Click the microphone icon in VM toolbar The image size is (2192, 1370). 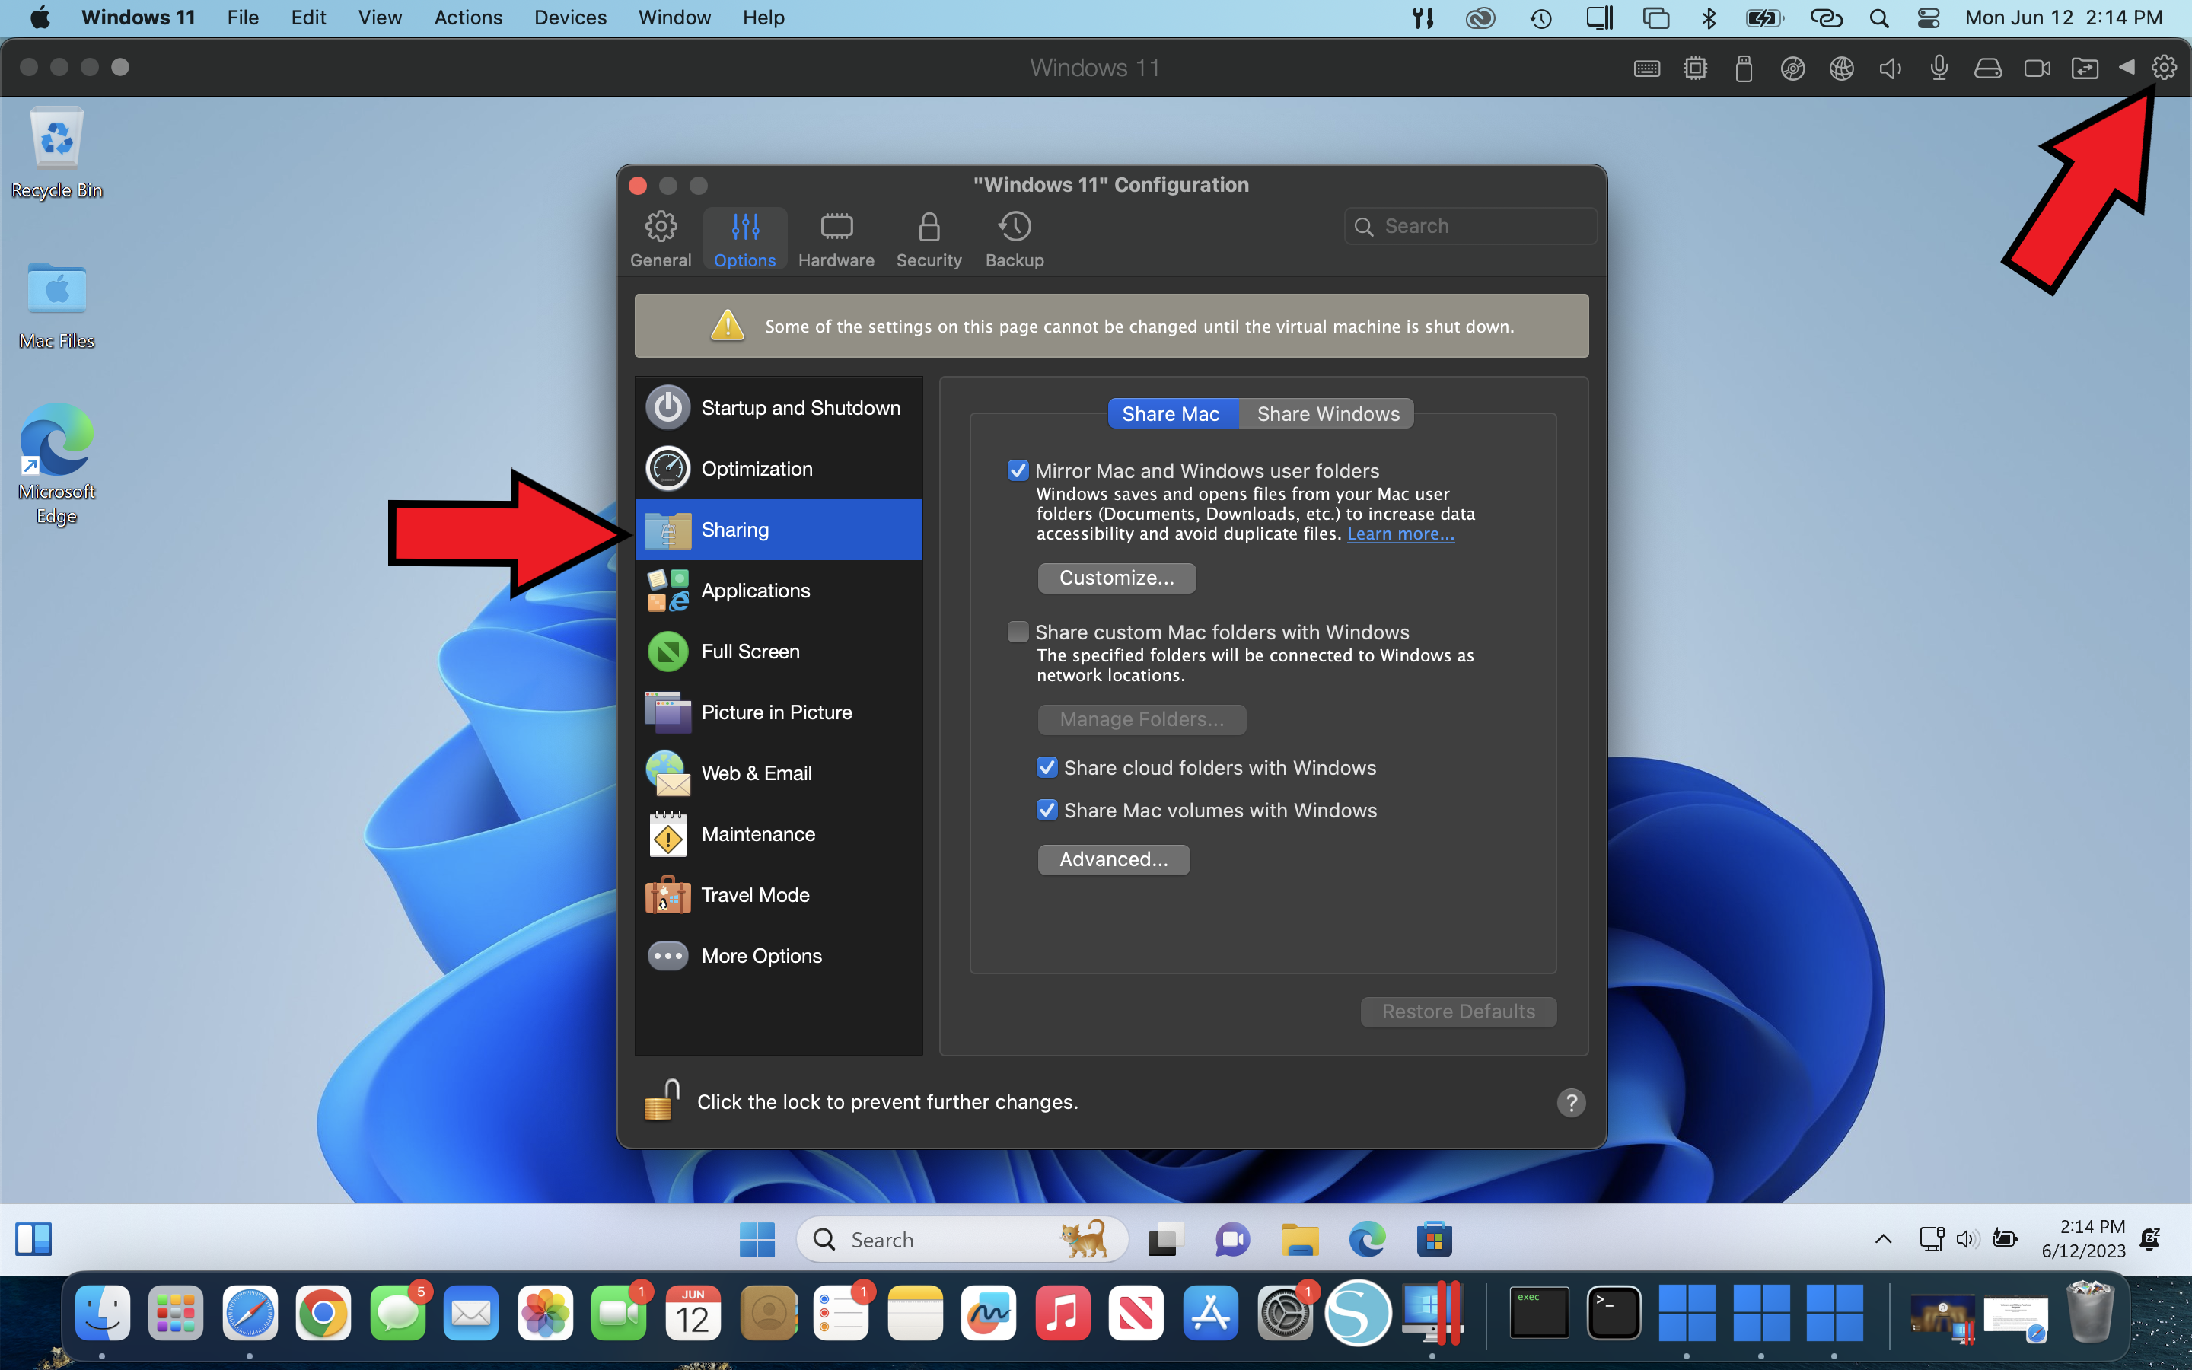pyautogui.click(x=1939, y=68)
